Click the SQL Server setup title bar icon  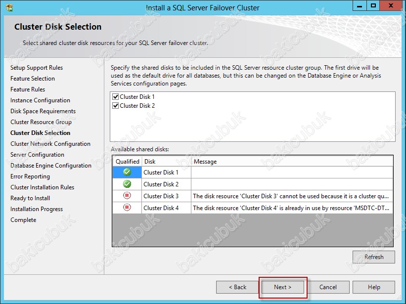coord(9,8)
